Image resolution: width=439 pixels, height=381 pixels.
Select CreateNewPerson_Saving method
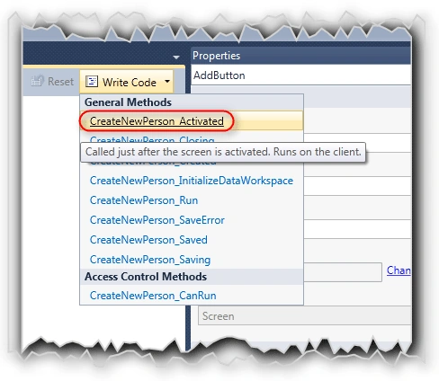[150, 260]
